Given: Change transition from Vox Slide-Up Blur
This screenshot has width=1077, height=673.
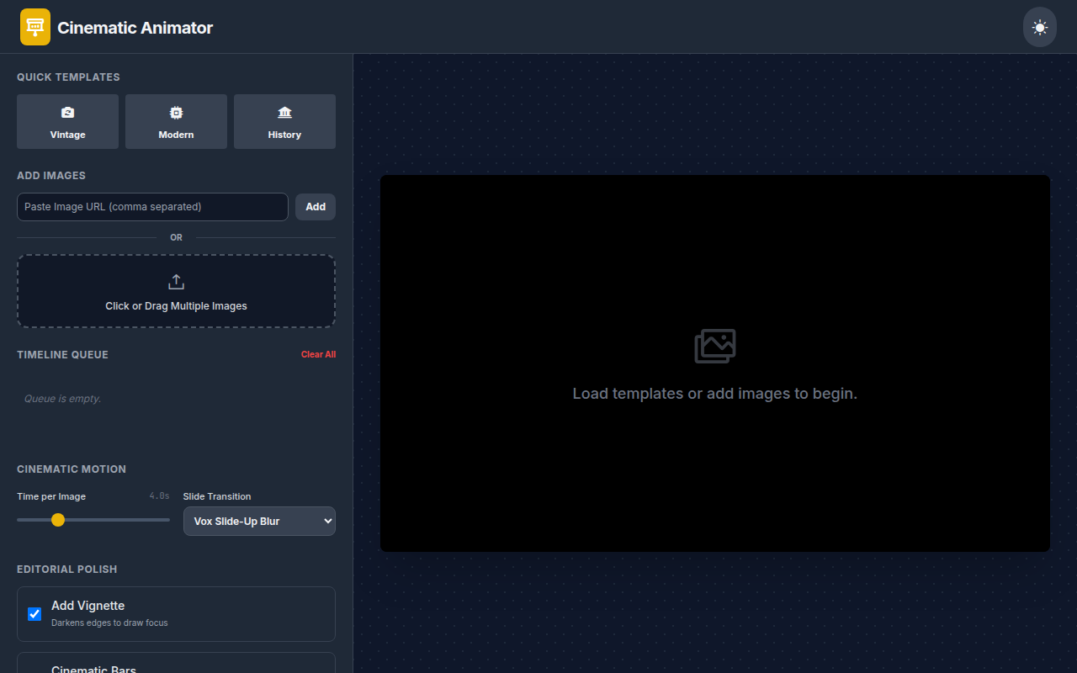Looking at the screenshot, I should click(258, 521).
